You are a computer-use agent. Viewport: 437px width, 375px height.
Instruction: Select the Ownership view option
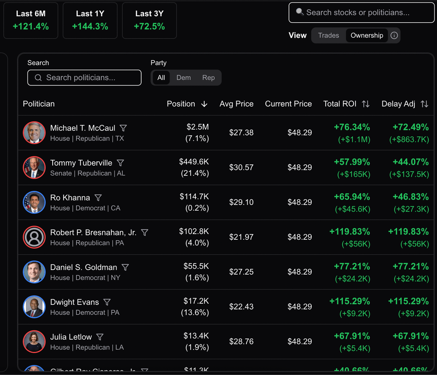(x=367, y=36)
